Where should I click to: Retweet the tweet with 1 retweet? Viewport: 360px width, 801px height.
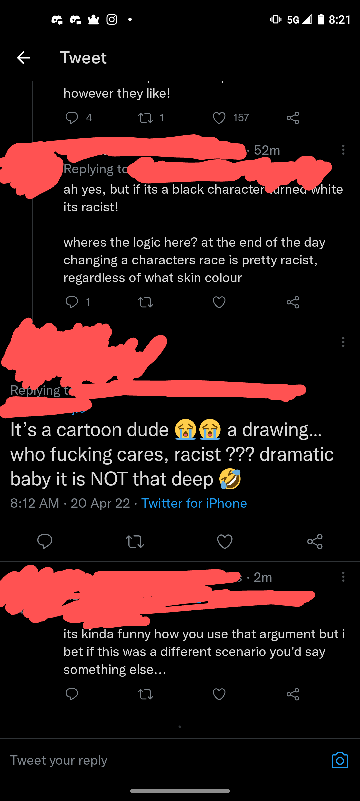[x=145, y=118]
